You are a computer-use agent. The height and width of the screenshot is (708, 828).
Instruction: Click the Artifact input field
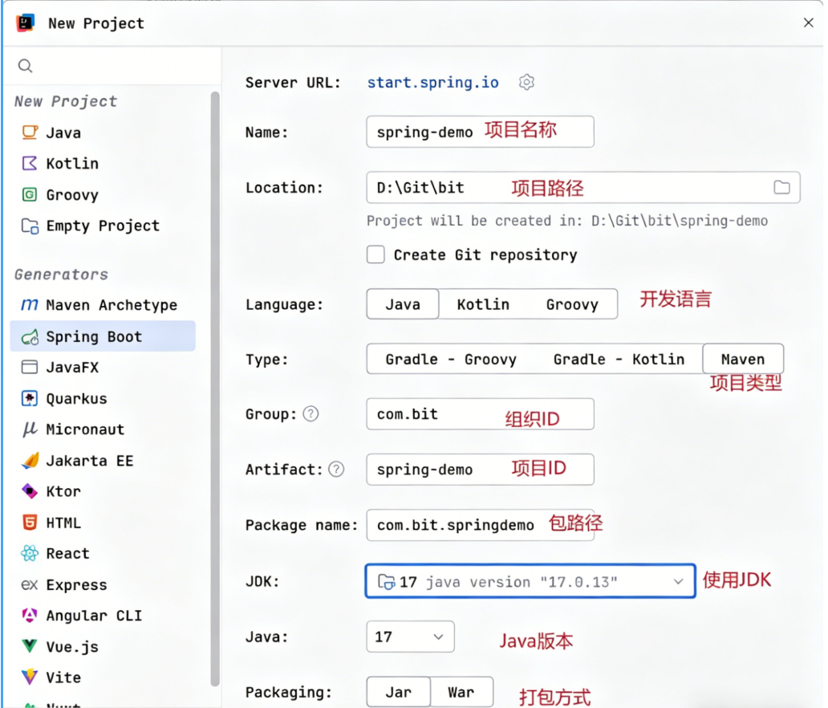point(480,469)
